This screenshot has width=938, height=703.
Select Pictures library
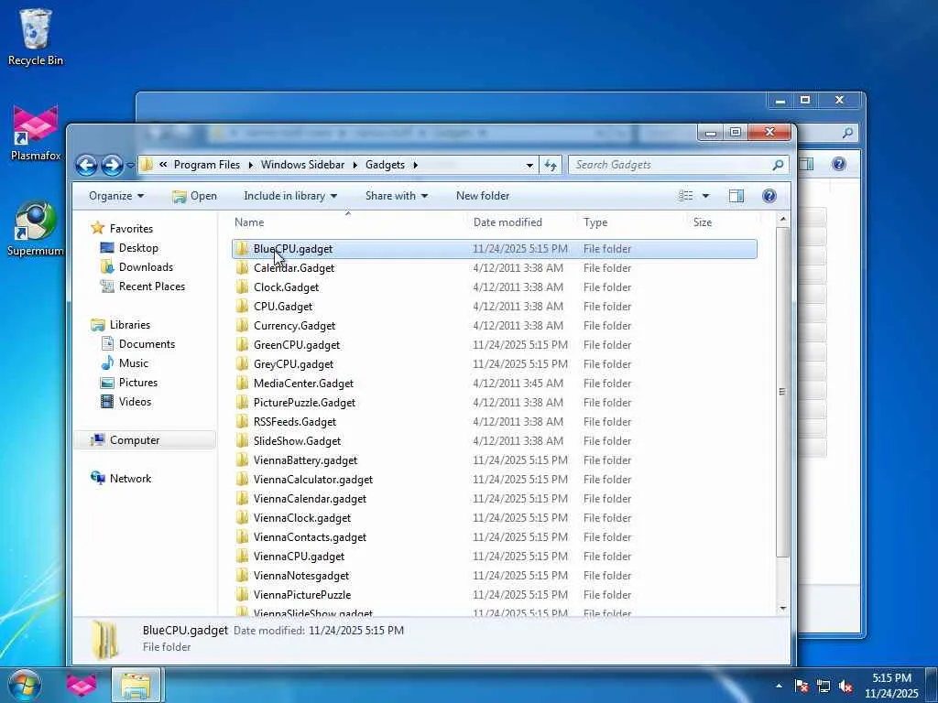tap(137, 382)
